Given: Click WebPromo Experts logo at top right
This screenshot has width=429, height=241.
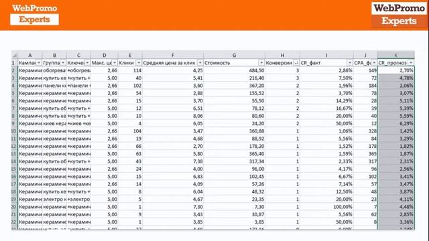Looking at the screenshot, I should tap(399, 15).
